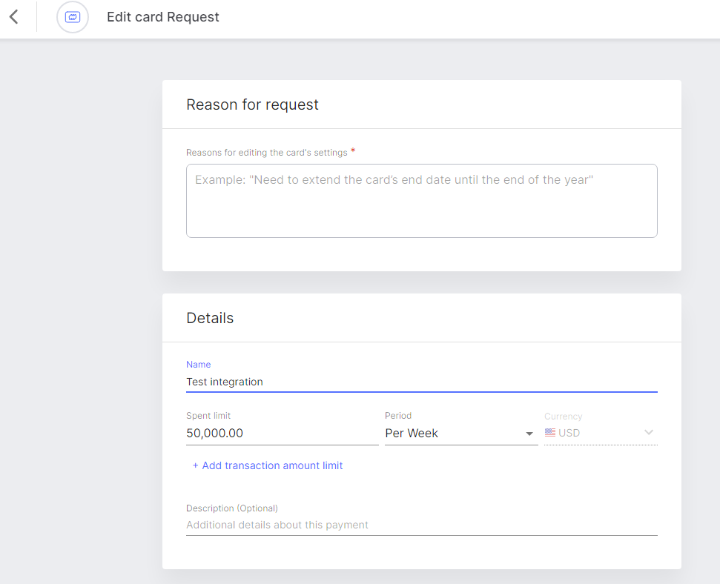Add transaction amount limit
Screen dimensions: 720x584
[x=267, y=465]
